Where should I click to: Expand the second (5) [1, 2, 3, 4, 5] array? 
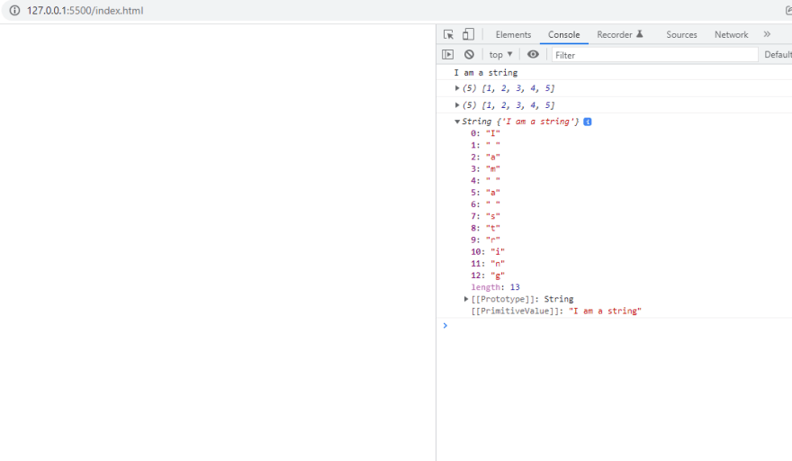(x=457, y=105)
